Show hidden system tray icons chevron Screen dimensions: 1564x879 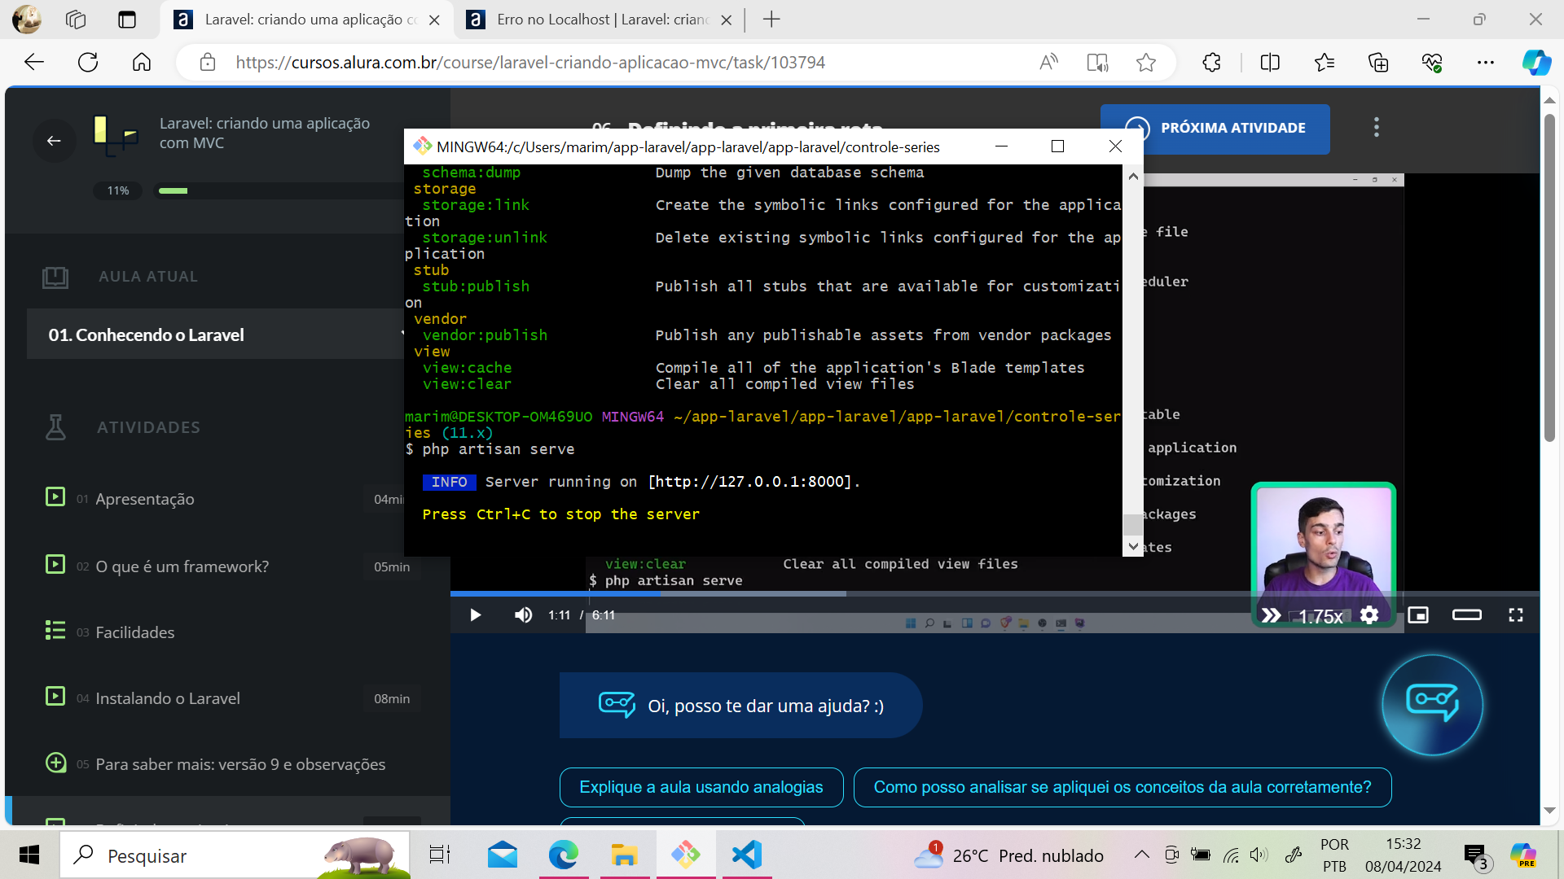[1142, 855]
